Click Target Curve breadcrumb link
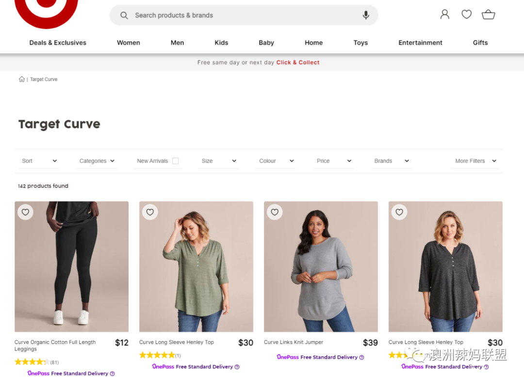Viewport: 524px width, 378px height. 44,79
